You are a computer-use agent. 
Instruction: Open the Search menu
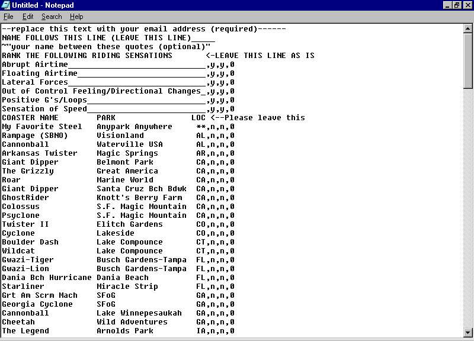click(52, 17)
